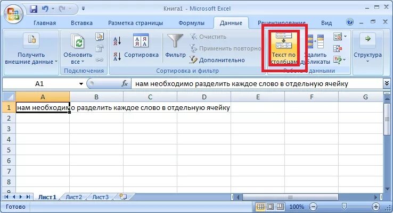
Task: Open the data validation icon
Action: 338,37
